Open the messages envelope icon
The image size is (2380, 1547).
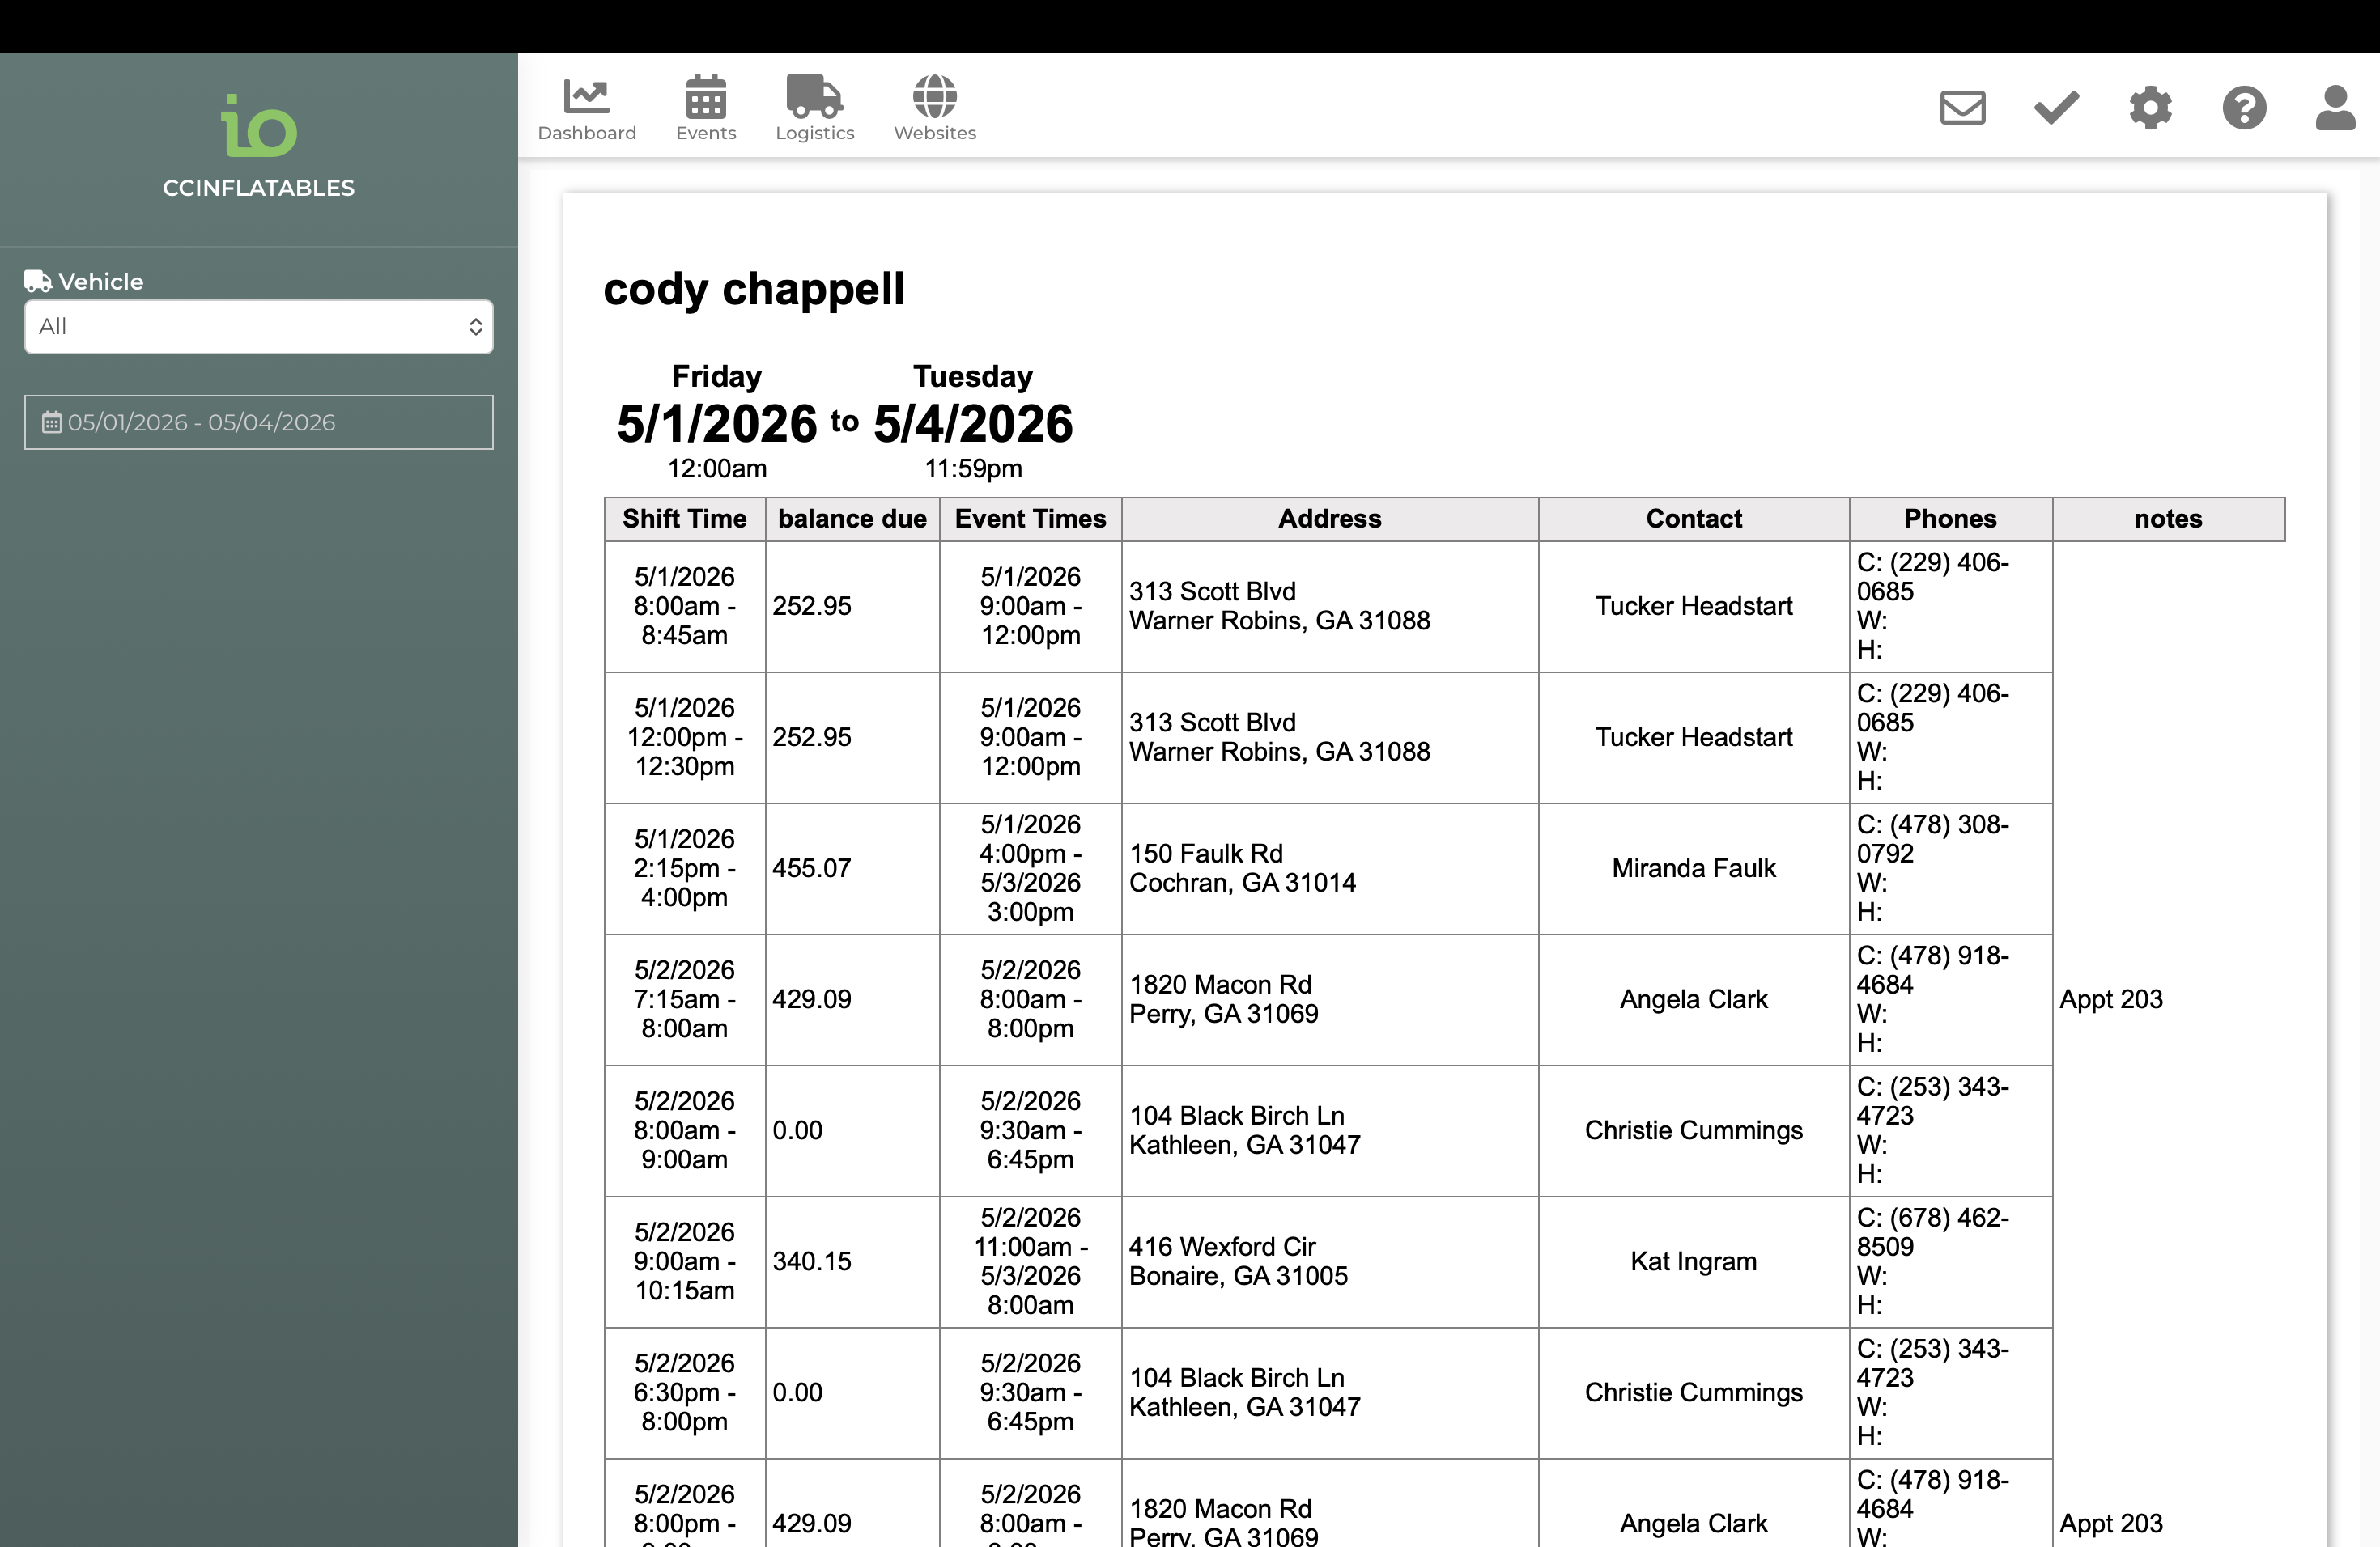1962,107
